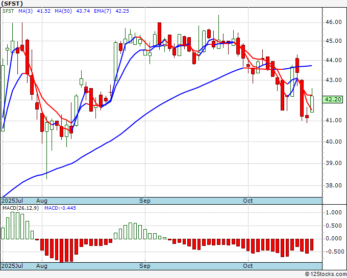The height and width of the screenshot is (278, 347).
Task: Click the -0.500 MACD axis label
Action: click(x=334, y=252)
